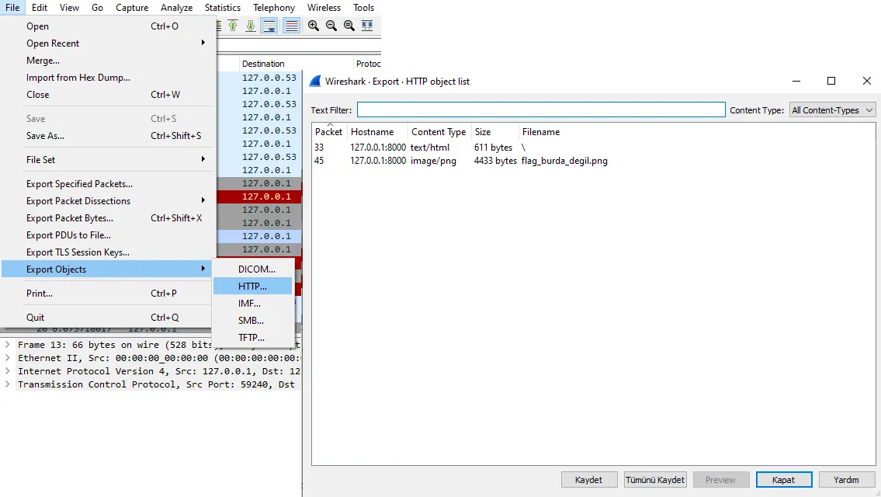
Task: Expand the Frame 13 details row
Action: pos(7,345)
